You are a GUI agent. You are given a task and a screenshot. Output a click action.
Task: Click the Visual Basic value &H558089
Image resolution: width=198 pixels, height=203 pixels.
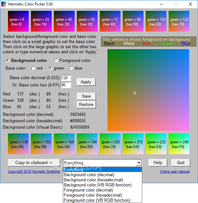pos(80,127)
